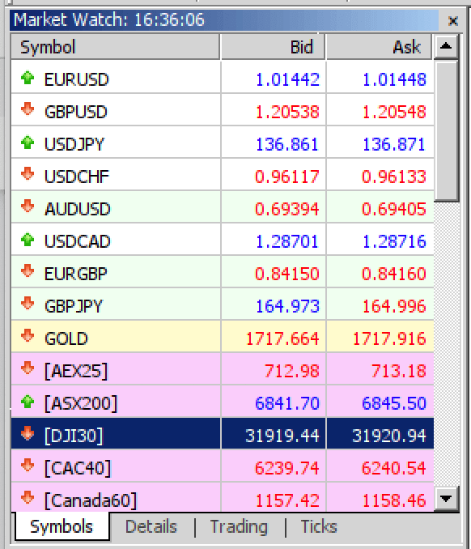The height and width of the screenshot is (549, 471).
Task: Click the green up arrow beside [ASX200]
Action: (x=28, y=402)
